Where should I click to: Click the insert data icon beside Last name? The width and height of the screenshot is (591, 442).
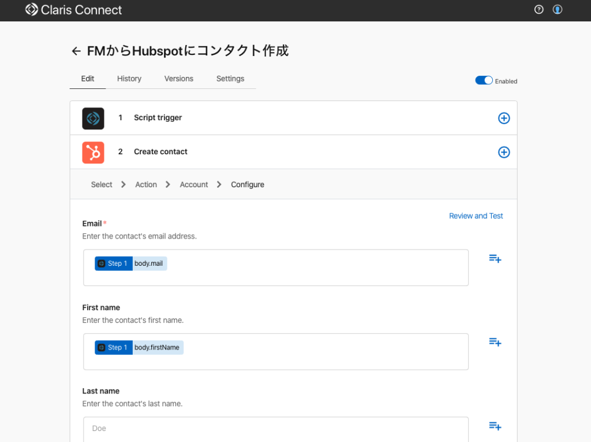point(495,426)
